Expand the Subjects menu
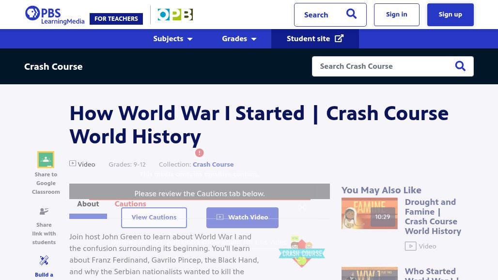 [x=172, y=39]
